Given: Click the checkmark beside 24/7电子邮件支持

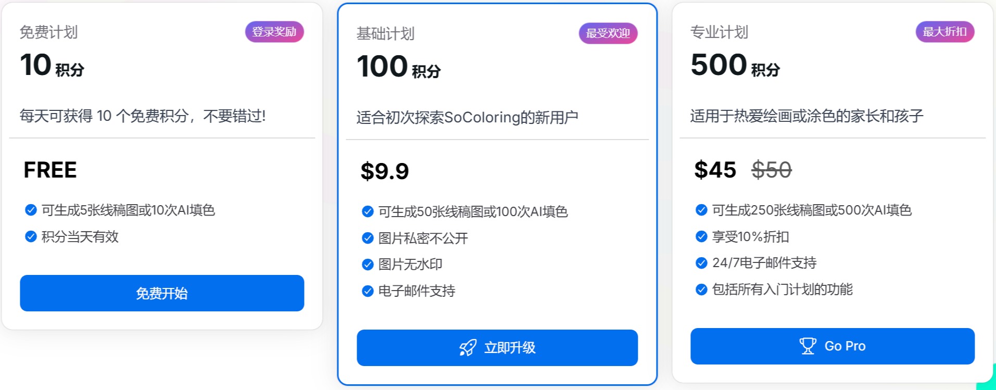Looking at the screenshot, I should (x=700, y=263).
